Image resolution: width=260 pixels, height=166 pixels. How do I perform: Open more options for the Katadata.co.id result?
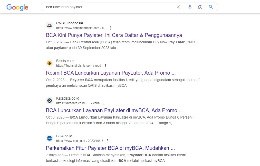click(x=104, y=103)
